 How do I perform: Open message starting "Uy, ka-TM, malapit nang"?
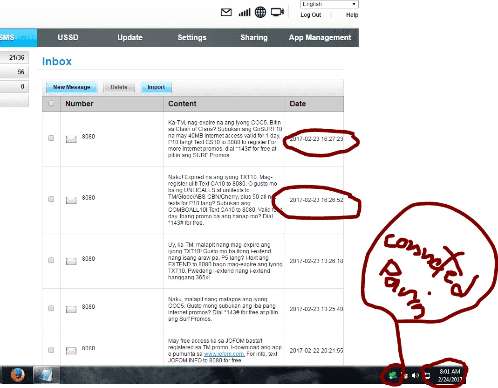[225, 261]
